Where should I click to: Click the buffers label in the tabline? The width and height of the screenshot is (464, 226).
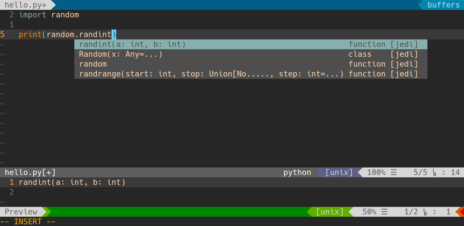[x=443, y=5]
